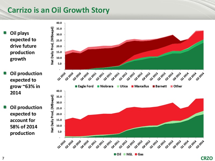Click the 'Q2 2012' x-axis label on bottom chart
Viewport: 215px width, 161px height.
[x=131, y=144]
